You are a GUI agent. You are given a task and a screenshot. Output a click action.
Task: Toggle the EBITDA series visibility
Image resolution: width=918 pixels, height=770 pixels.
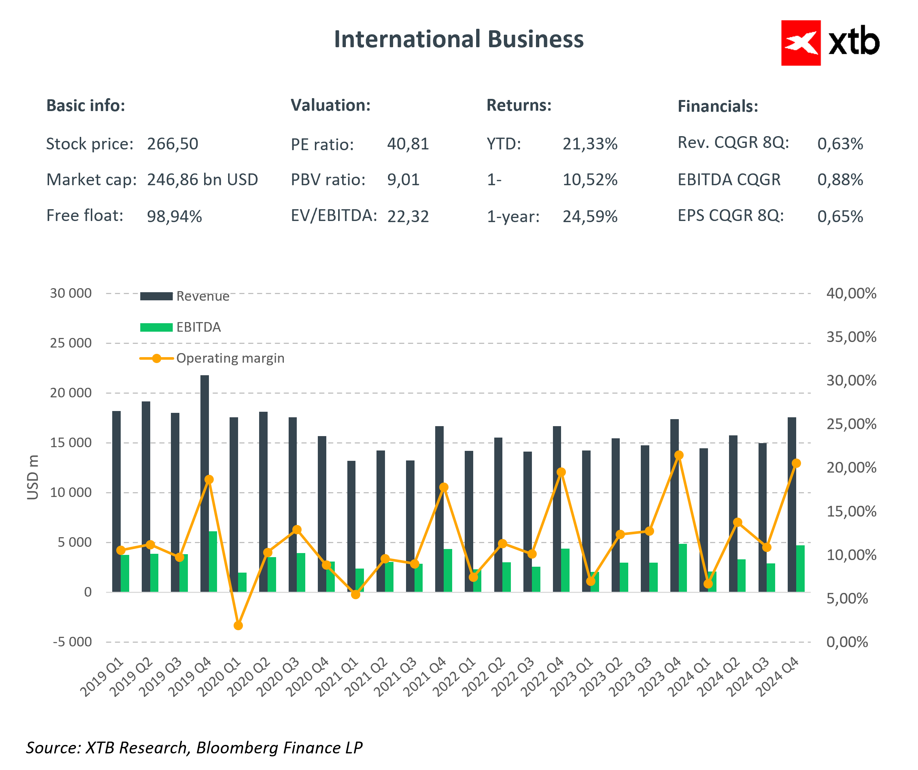point(199,327)
